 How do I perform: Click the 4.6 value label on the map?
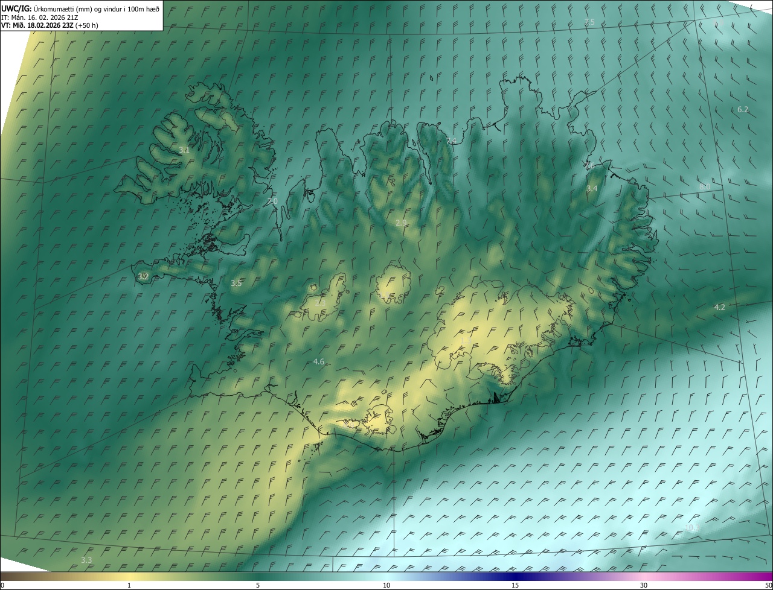(319, 361)
